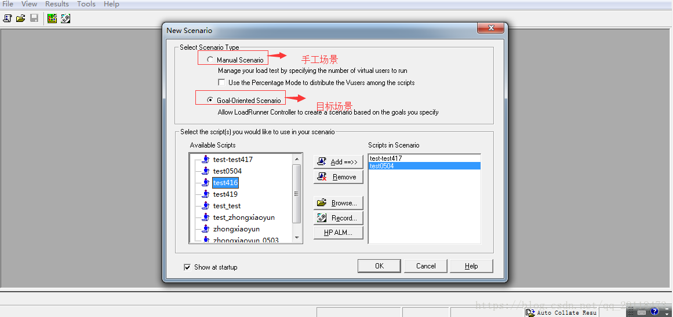Click the Cancel button
Image resolution: width=673 pixels, height=317 pixels.
(426, 266)
